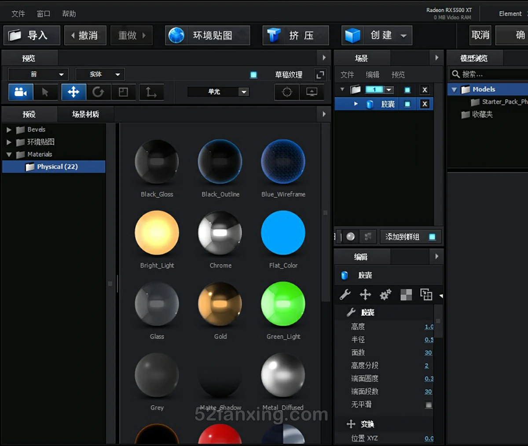Click the 重做 redo button
This screenshot has height=446, width=528.
click(x=132, y=35)
